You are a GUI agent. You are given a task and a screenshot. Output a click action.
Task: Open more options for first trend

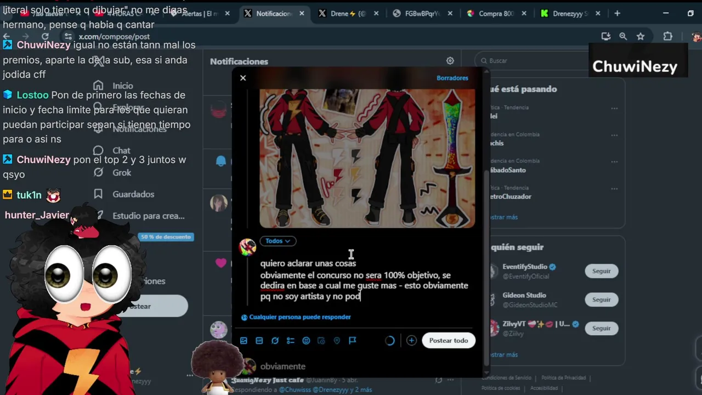(x=614, y=108)
